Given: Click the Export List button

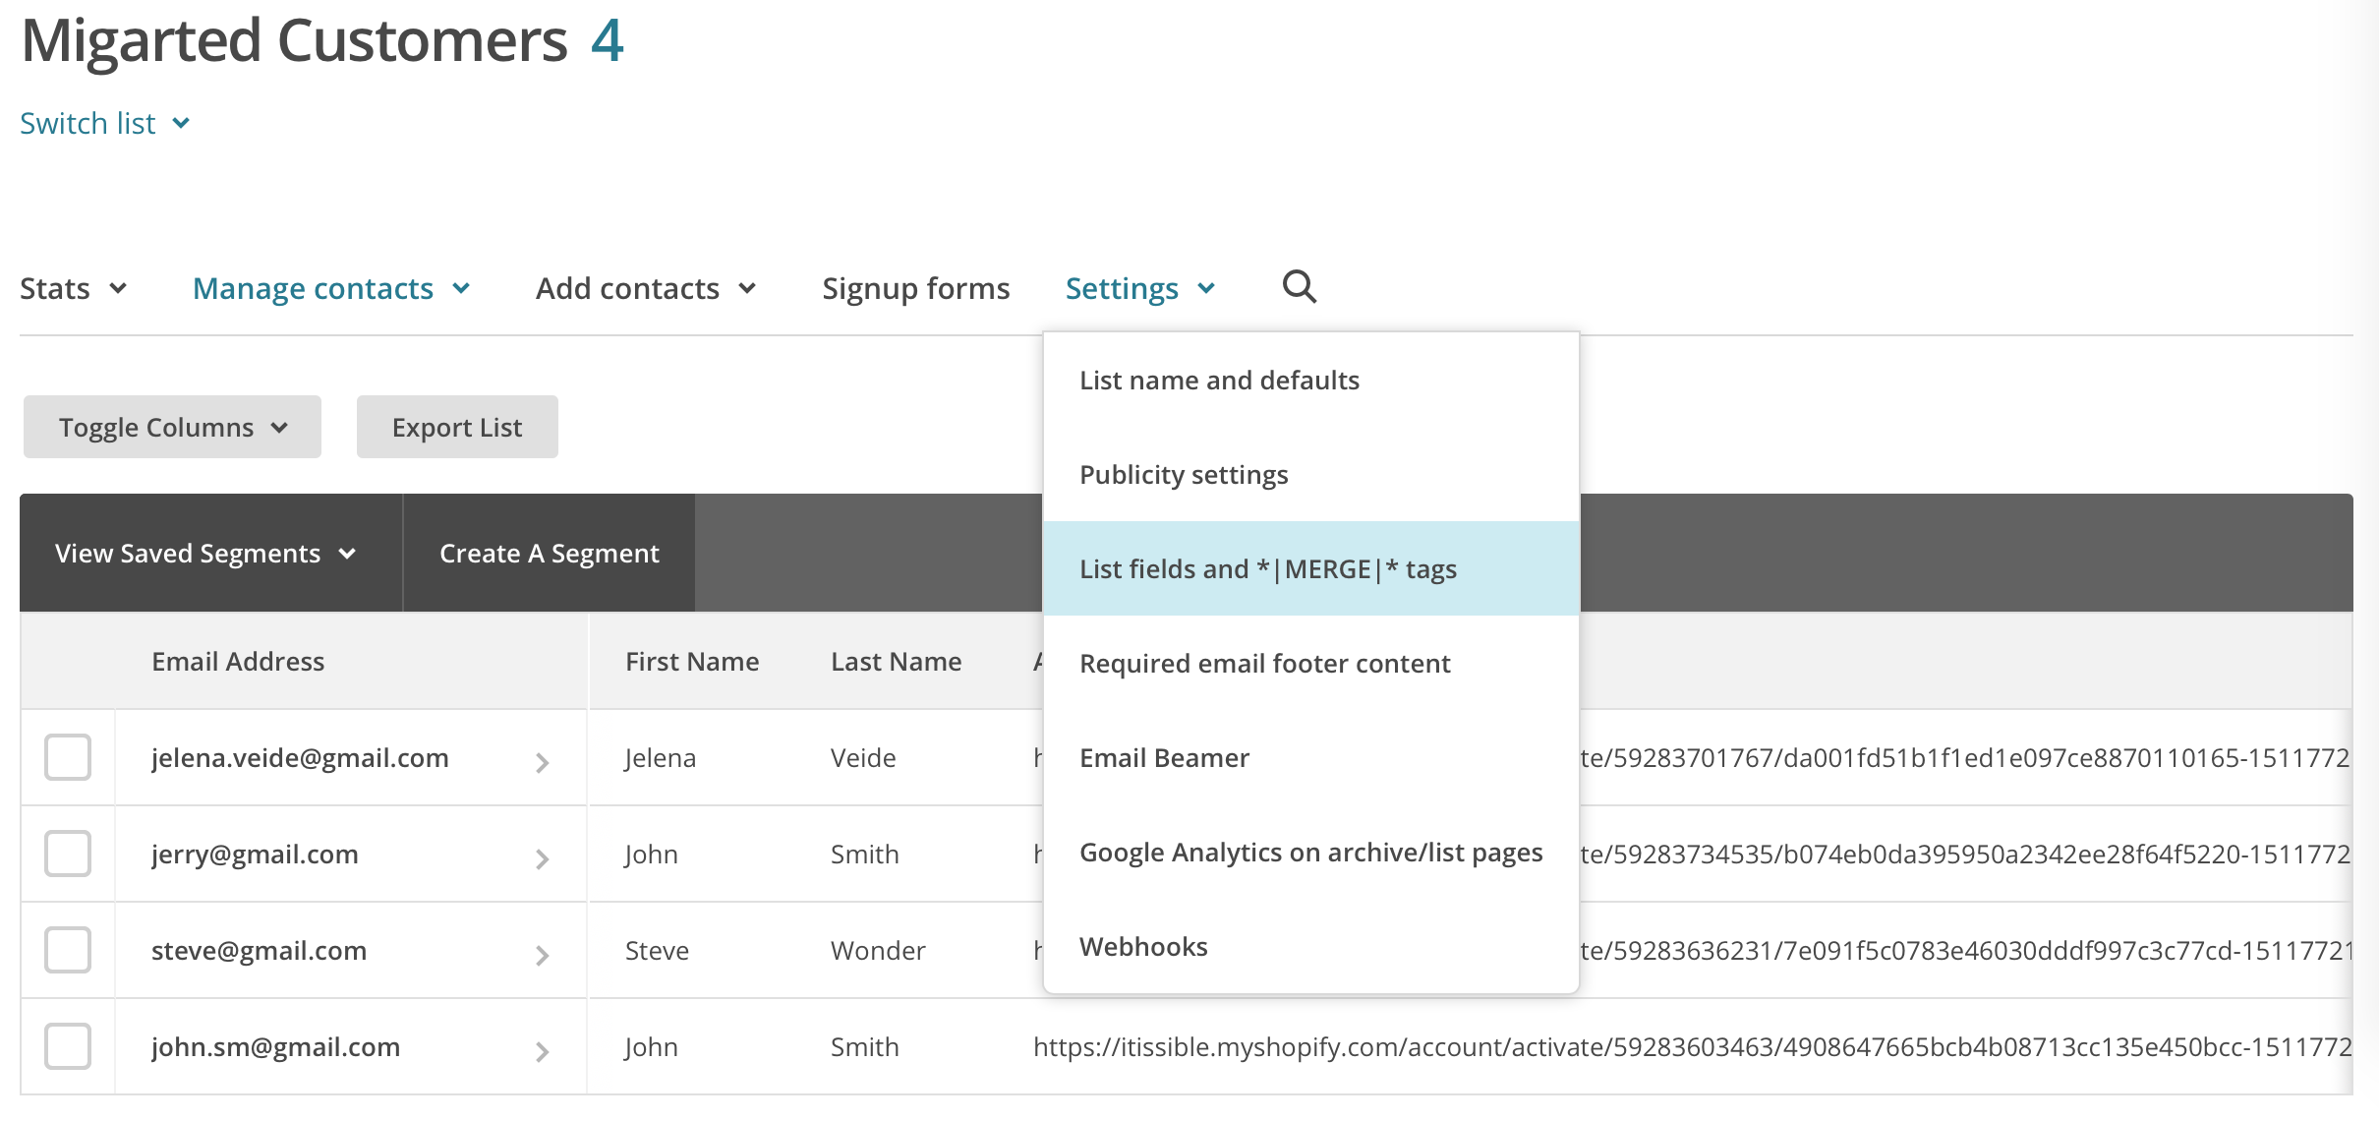Looking at the screenshot, I should click(x=457, y=427).
